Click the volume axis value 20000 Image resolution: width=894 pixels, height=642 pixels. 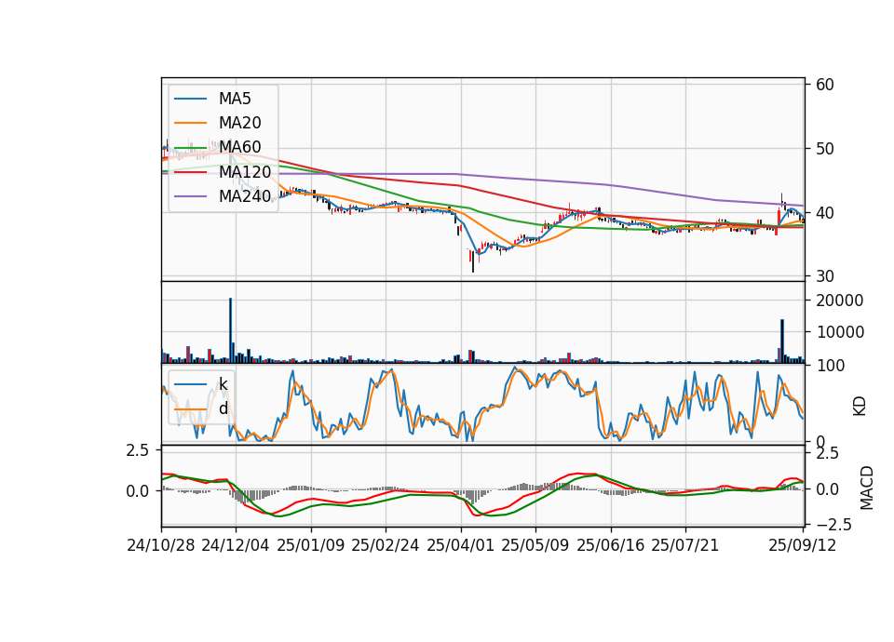click(840, 301)
